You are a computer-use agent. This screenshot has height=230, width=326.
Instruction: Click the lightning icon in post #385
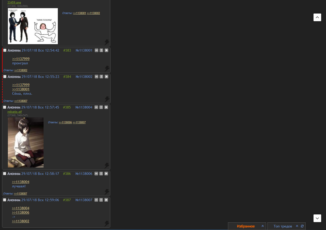pyautogui.click(x=107, y=166)
